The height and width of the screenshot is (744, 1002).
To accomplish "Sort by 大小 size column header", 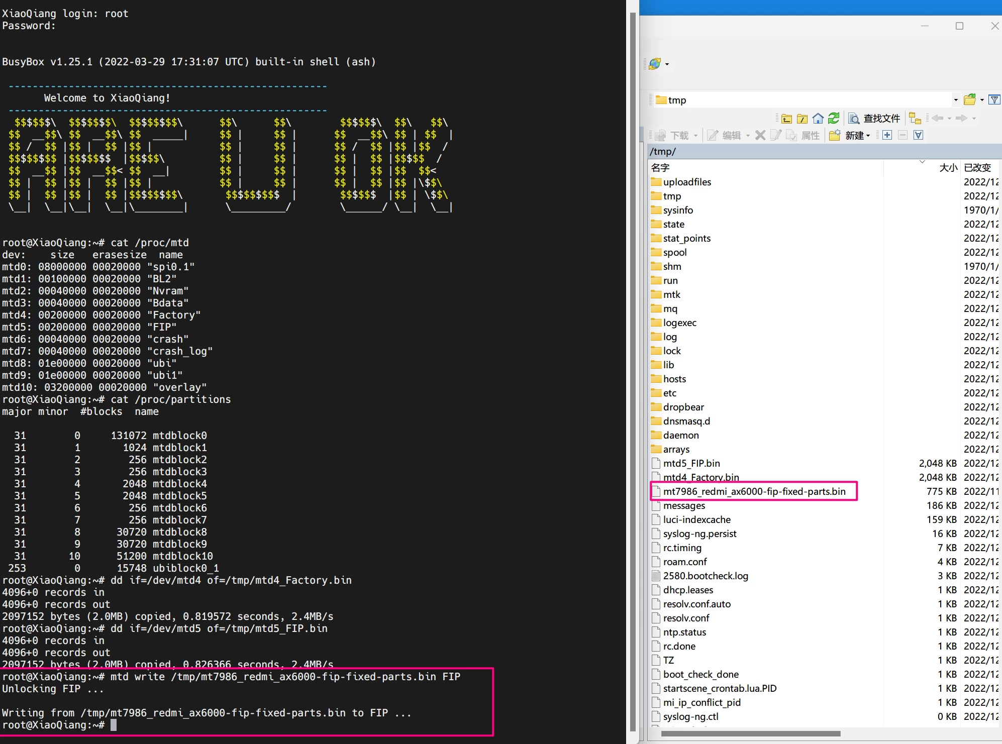I will tap(948, 168).
